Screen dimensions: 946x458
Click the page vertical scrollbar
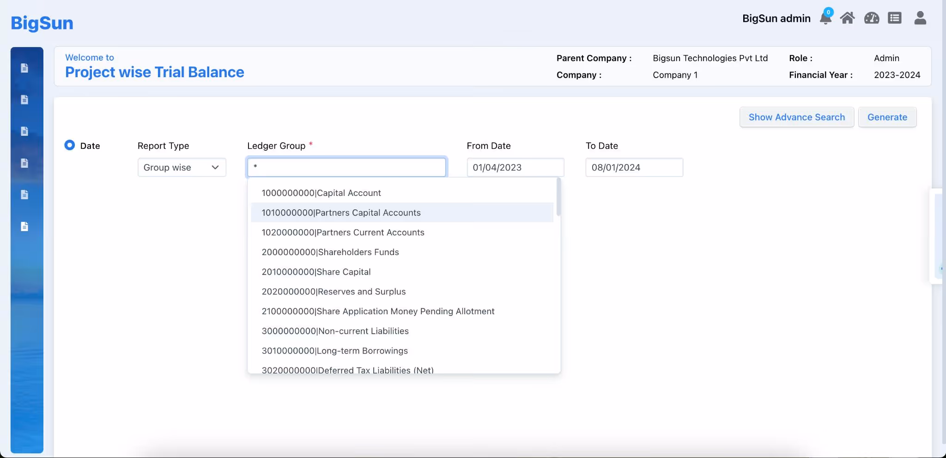(944, 222)
